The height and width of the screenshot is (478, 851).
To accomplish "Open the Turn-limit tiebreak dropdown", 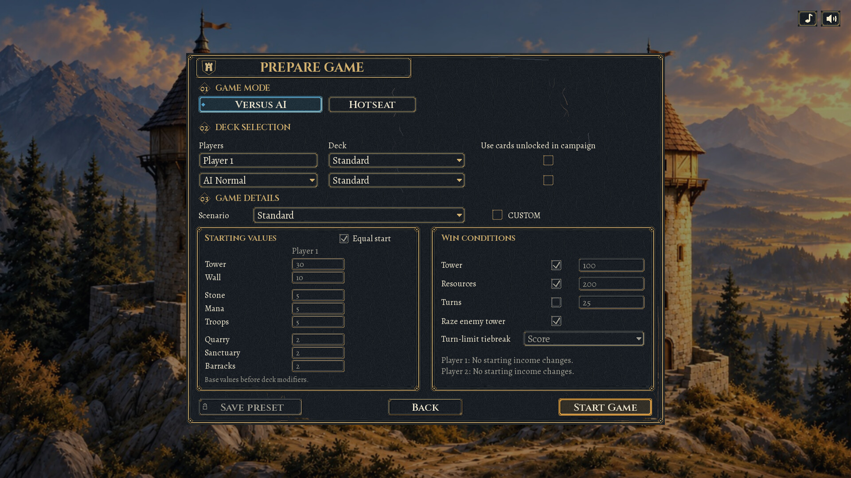I will [x=584, y=339].
